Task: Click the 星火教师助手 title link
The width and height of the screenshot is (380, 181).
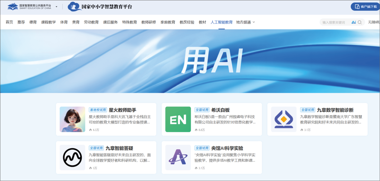Action: pos(122,110)
